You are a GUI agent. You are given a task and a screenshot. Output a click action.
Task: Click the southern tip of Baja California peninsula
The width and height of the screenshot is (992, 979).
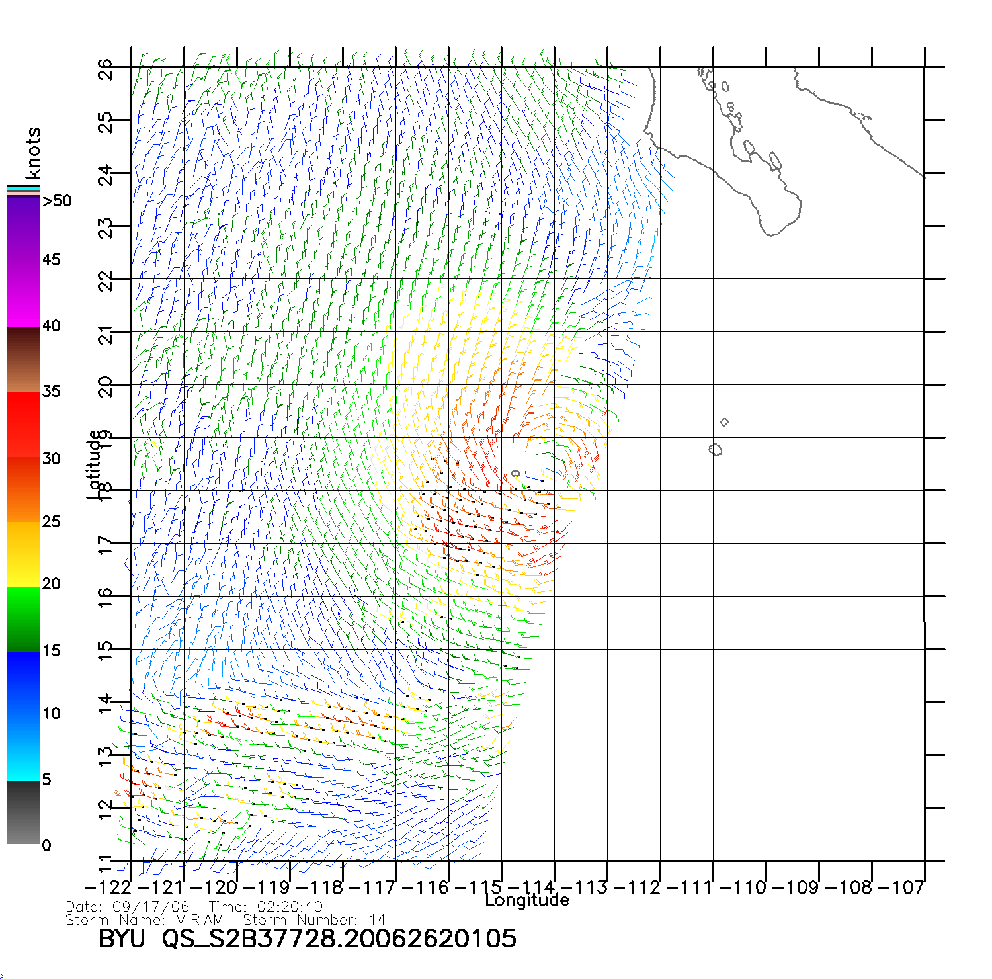[771, 233]
